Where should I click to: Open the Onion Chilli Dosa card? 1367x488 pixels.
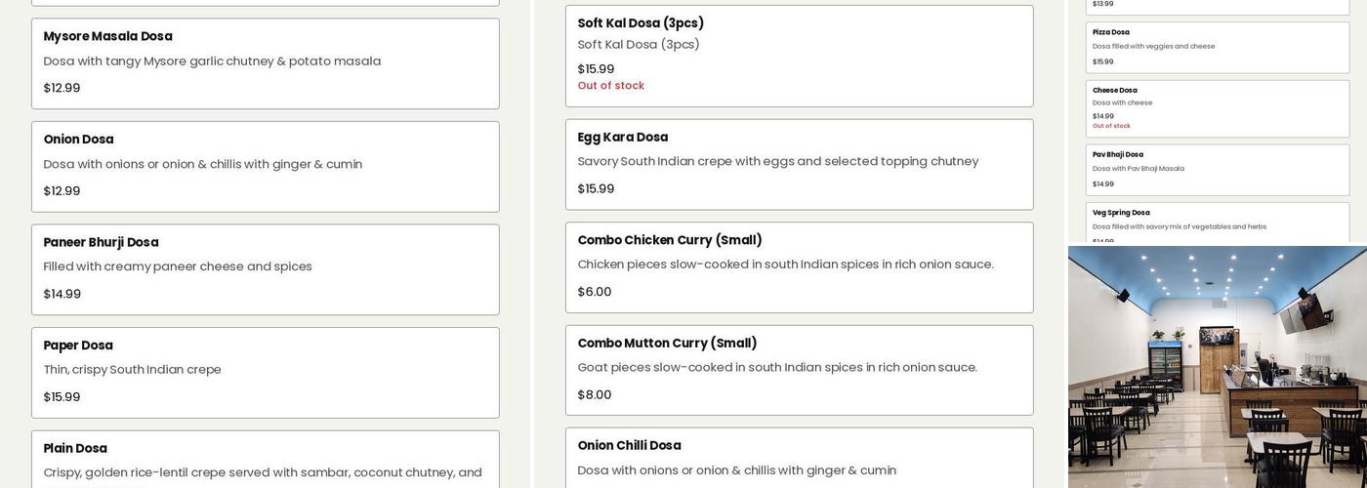click(x=799, y=458)
